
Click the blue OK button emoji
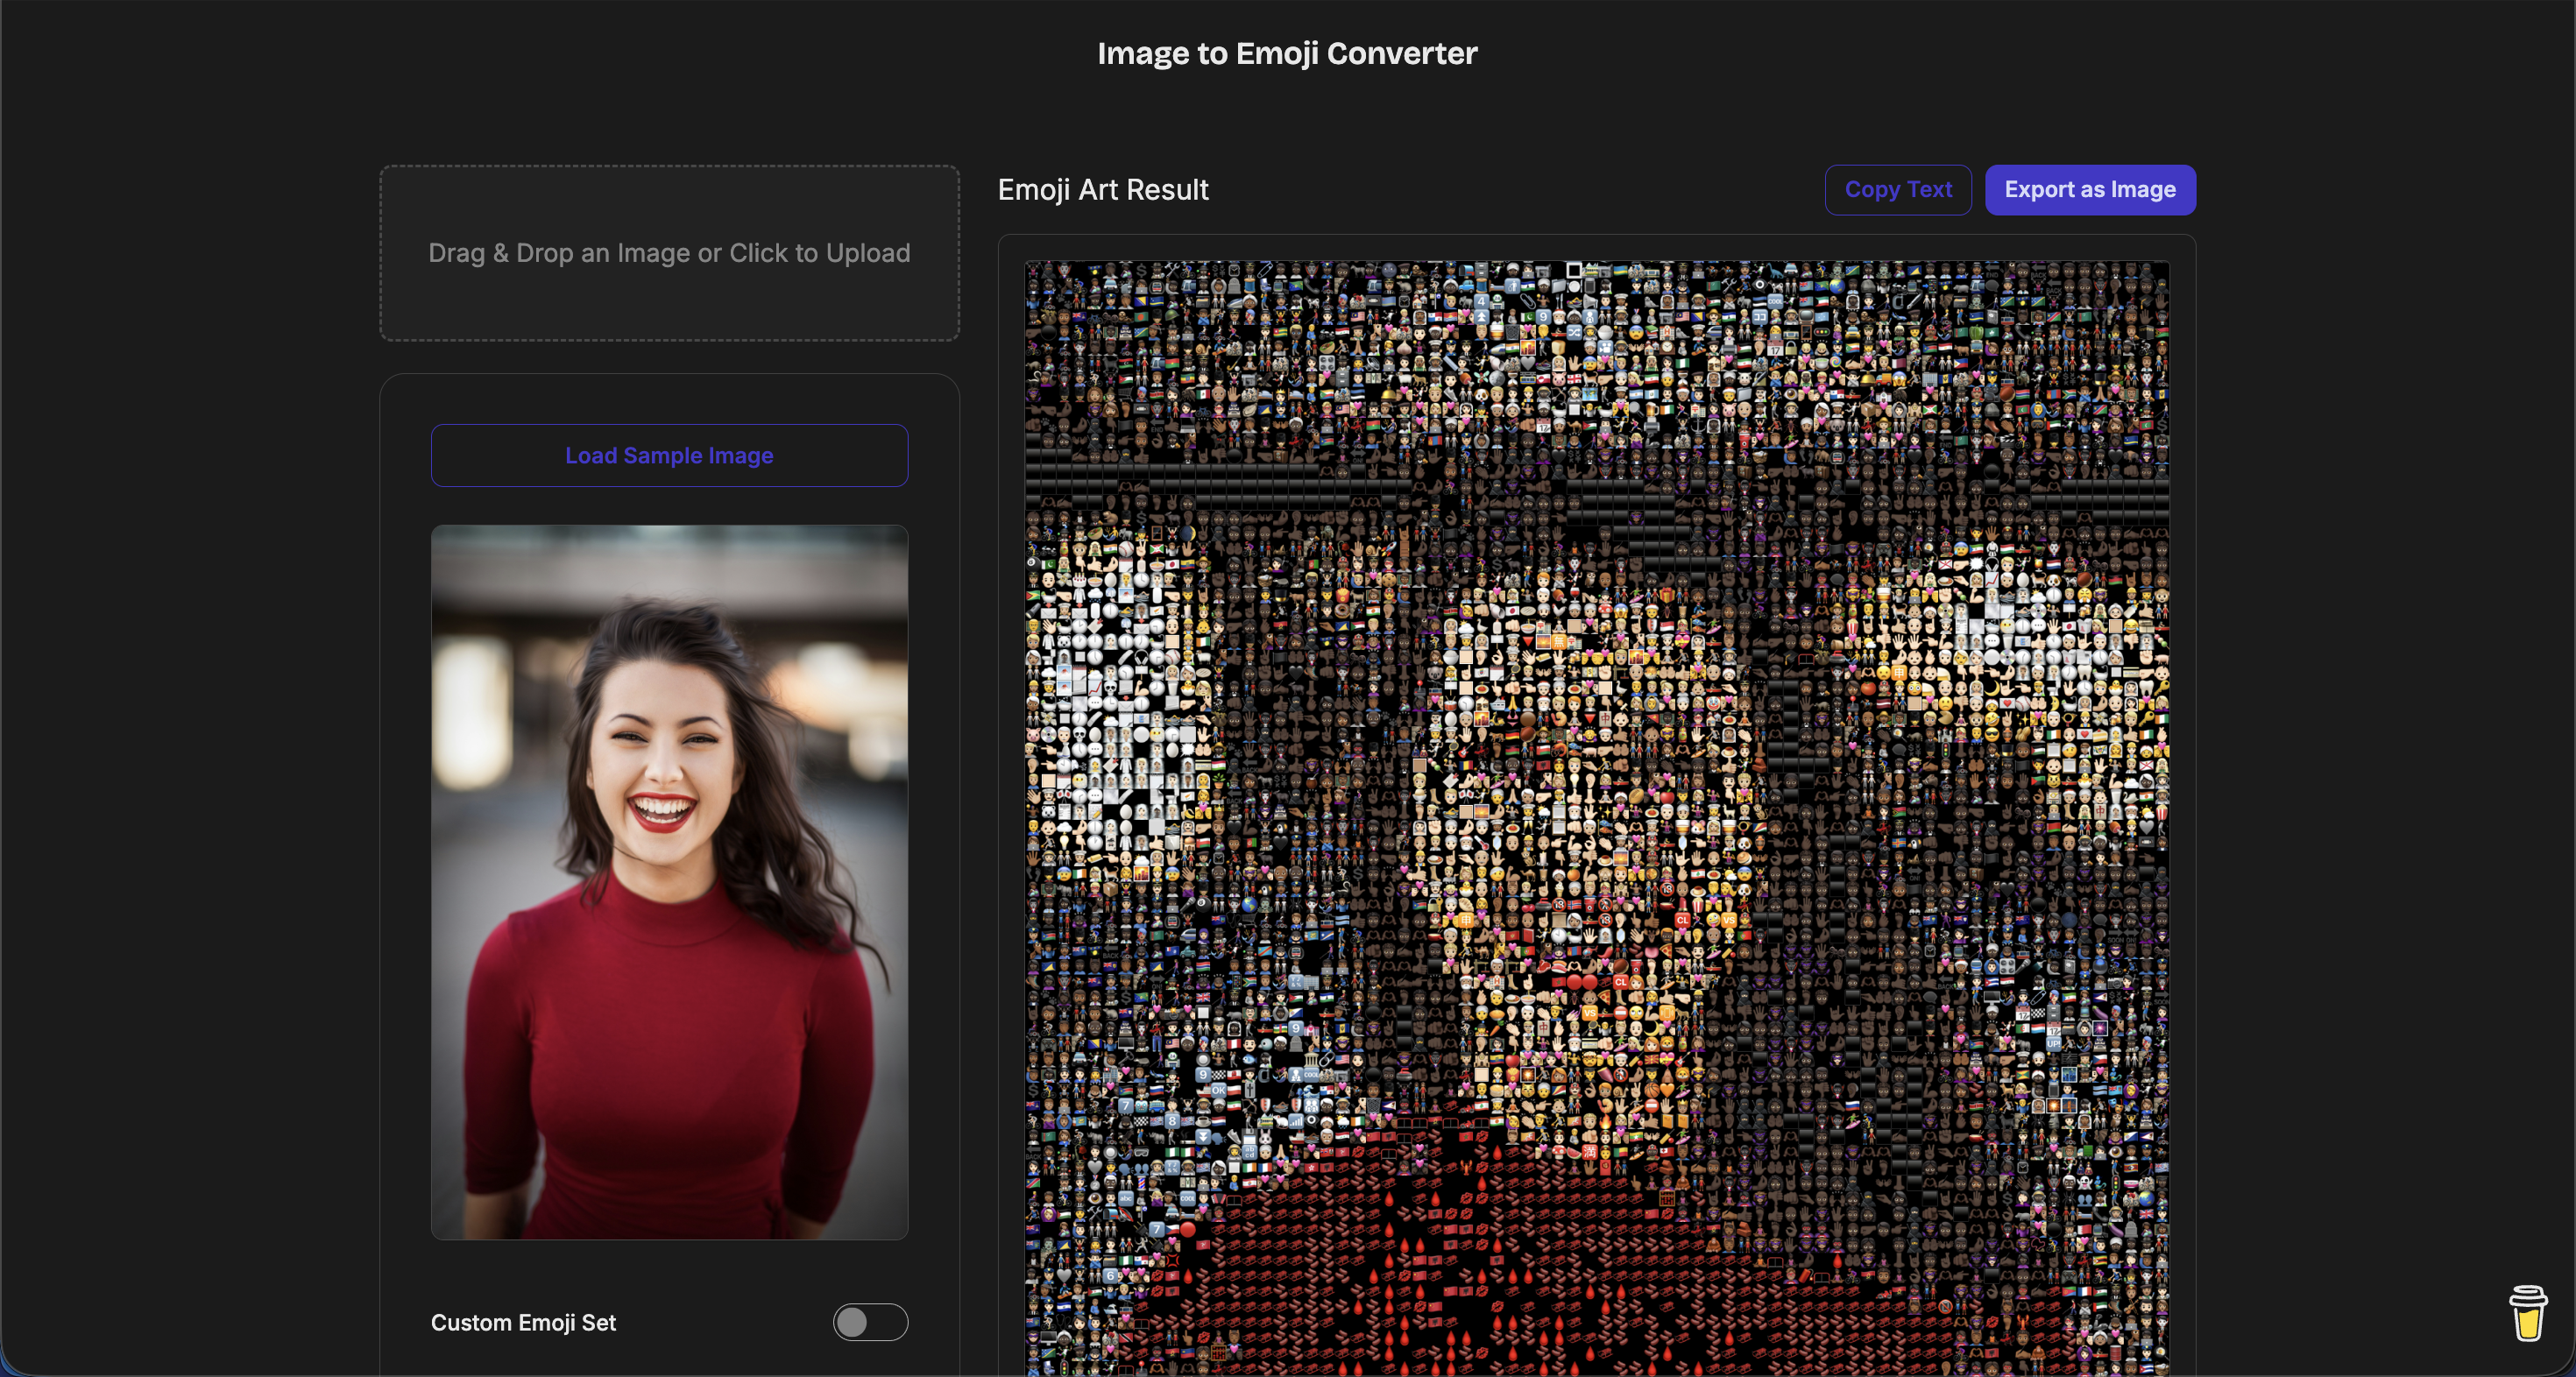1219,1090
